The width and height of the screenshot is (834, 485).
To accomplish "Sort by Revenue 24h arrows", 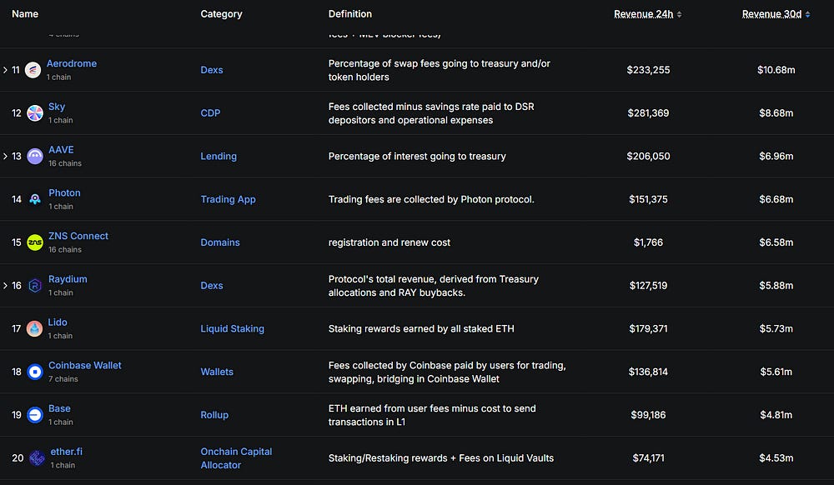I will tap(679, 14).
